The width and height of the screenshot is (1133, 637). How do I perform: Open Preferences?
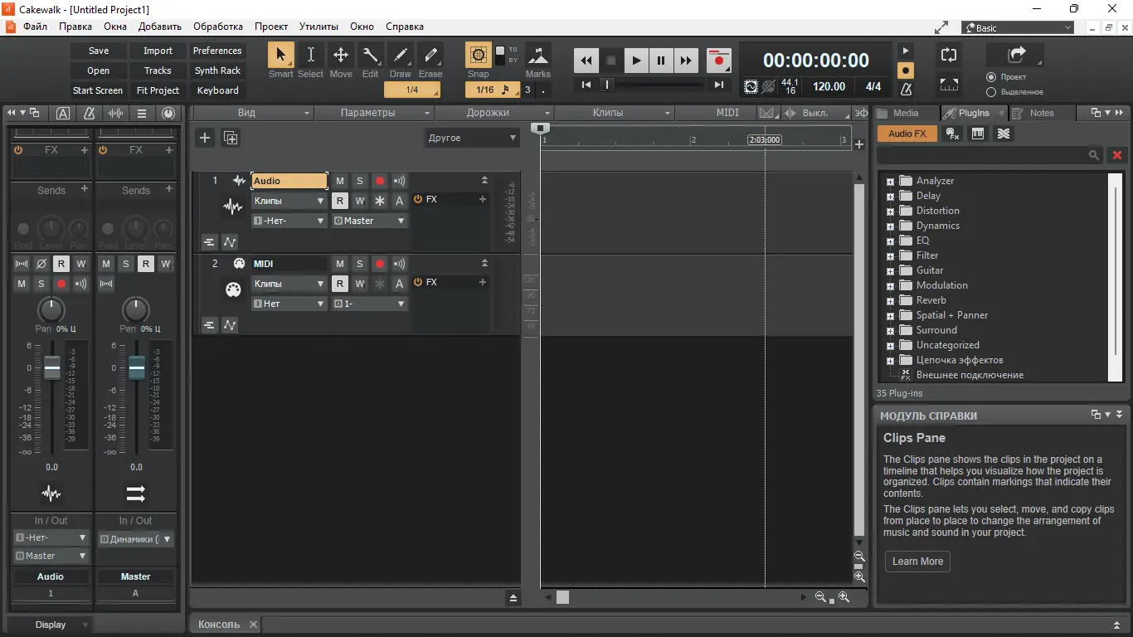point(217,51)
